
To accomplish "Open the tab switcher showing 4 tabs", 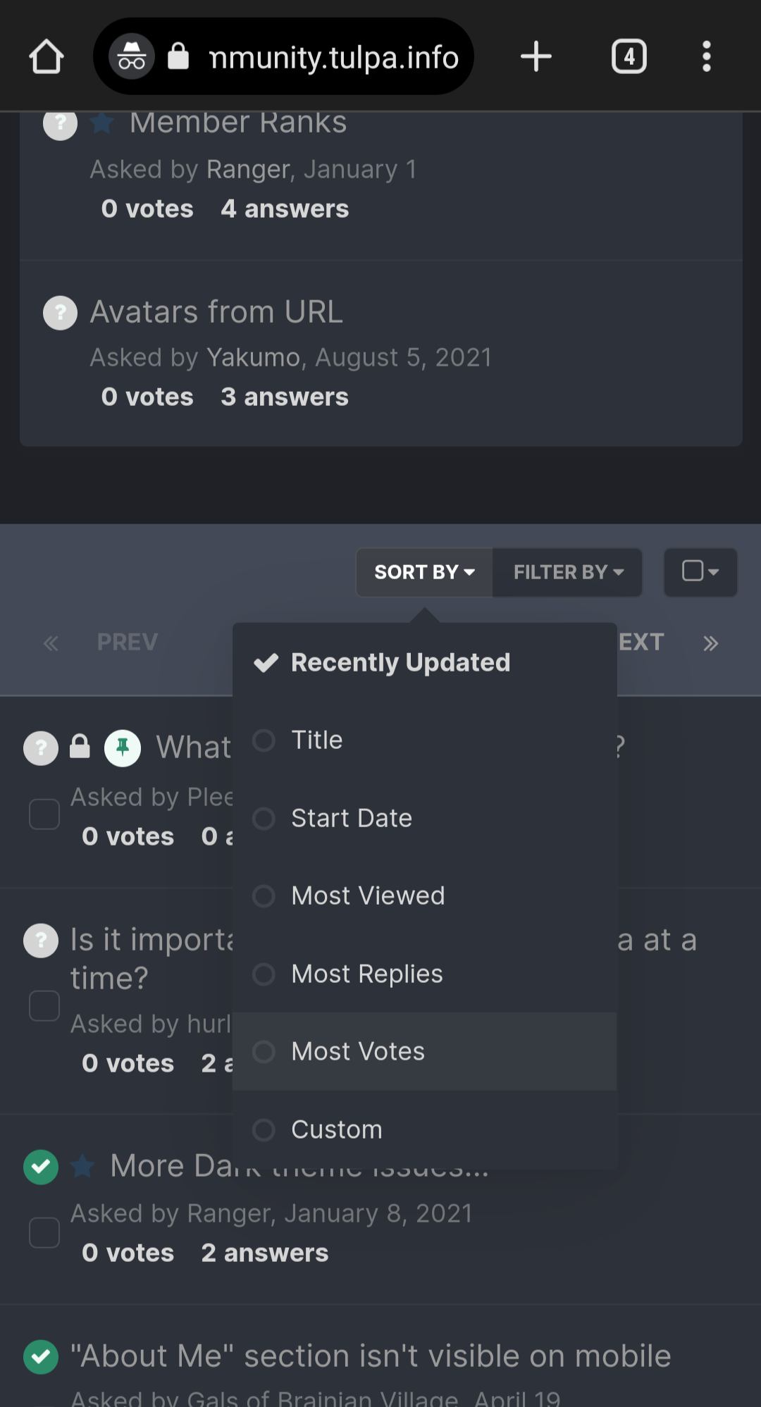I will [x=629, y=56].
